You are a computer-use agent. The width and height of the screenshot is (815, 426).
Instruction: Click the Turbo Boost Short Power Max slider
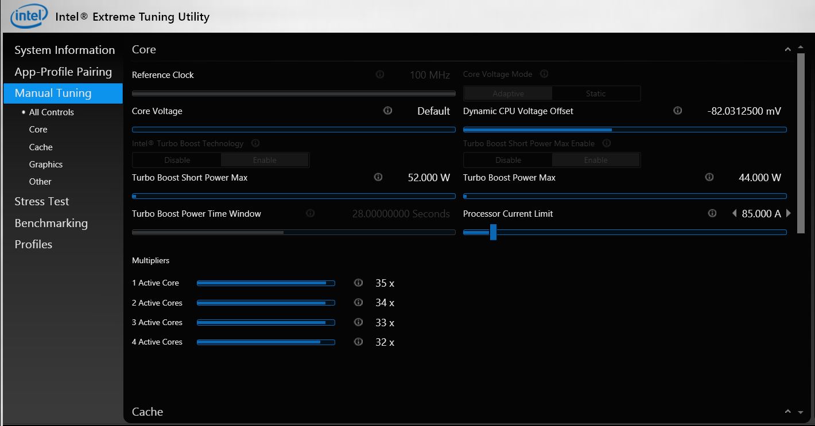coord(294,196)
